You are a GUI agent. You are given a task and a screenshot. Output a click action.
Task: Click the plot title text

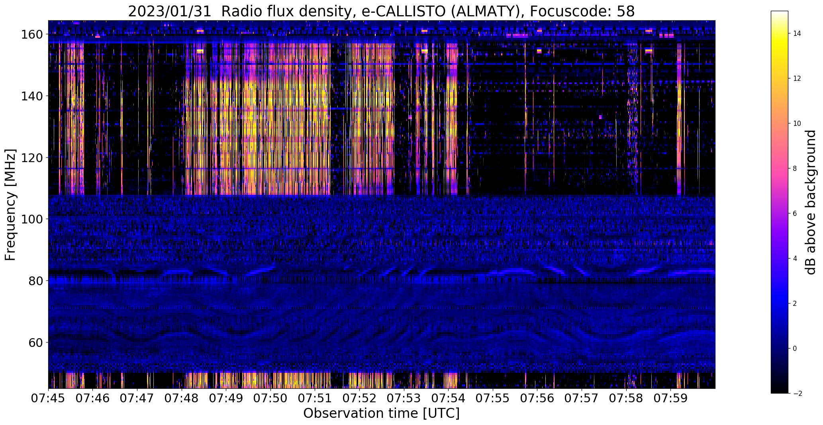click(381, 11)
